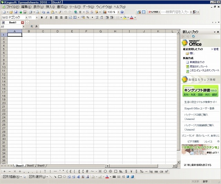This screenshot has width=221, height=184.
Task: Open the 図形描画 dropdown menu
Action: point(12,177)
